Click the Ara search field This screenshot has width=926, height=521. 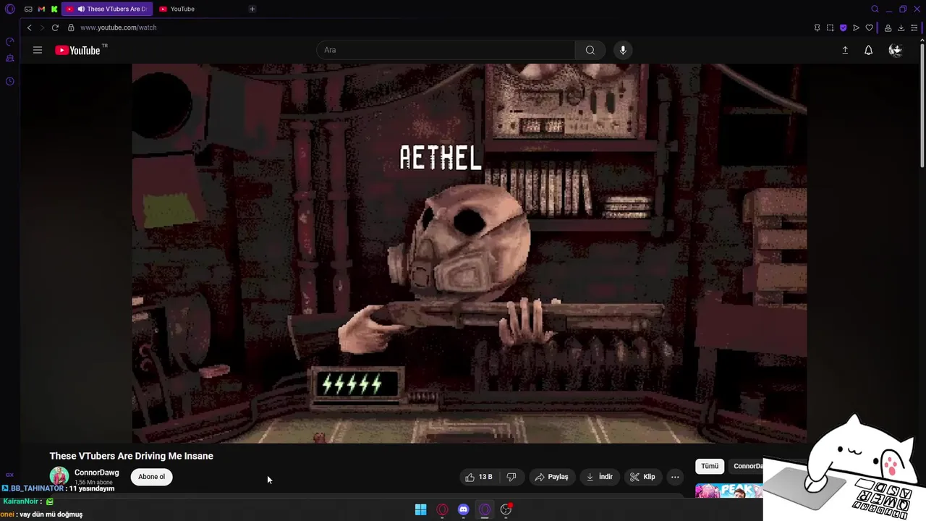point(446,50)
